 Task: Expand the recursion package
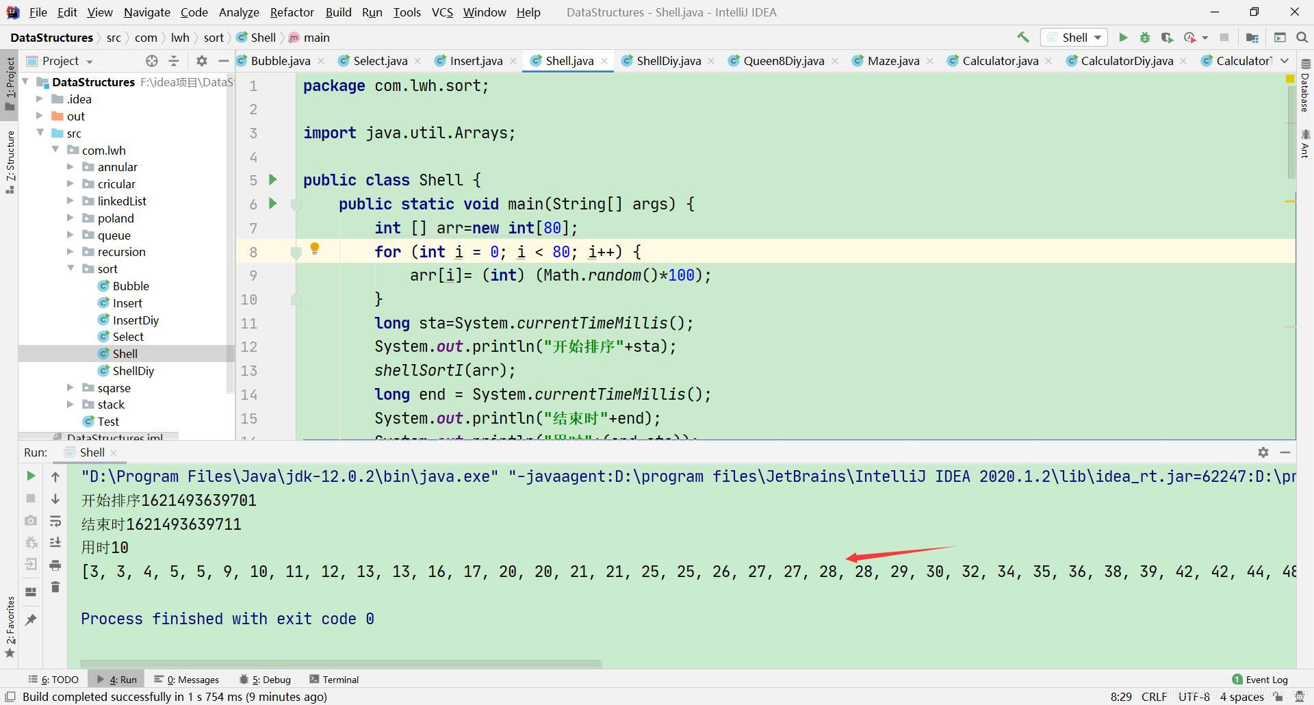pyautogui.click(x=70, y=251)
